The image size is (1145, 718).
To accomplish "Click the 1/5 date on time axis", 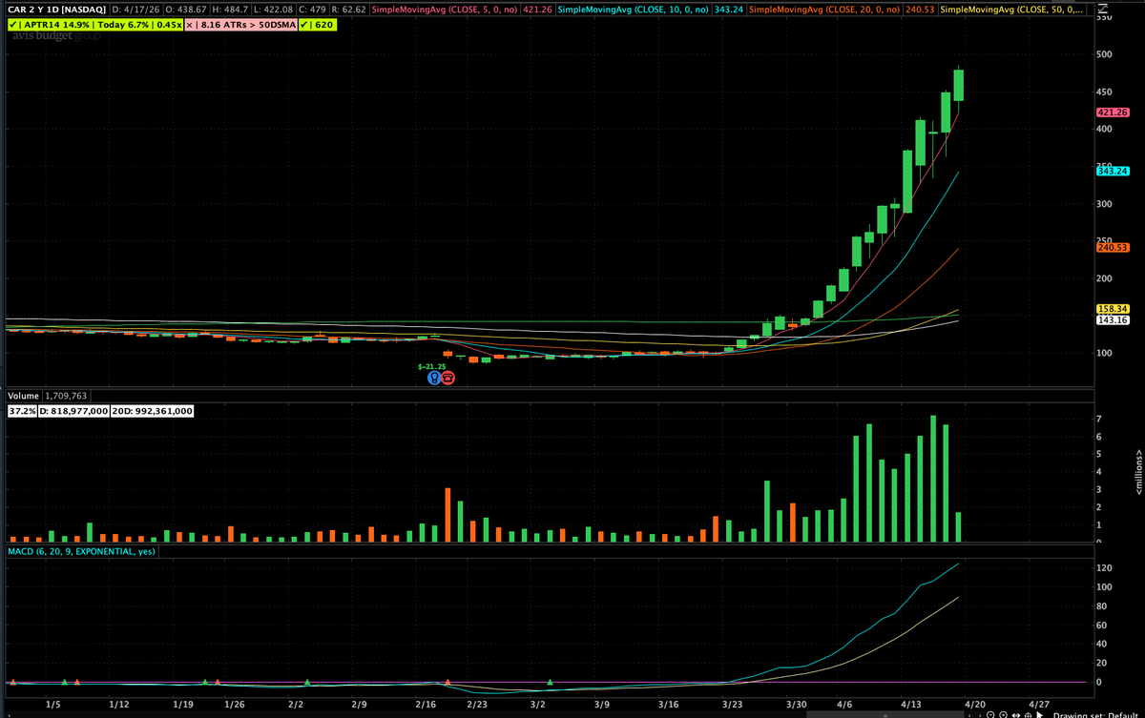I will click(53, 705).
